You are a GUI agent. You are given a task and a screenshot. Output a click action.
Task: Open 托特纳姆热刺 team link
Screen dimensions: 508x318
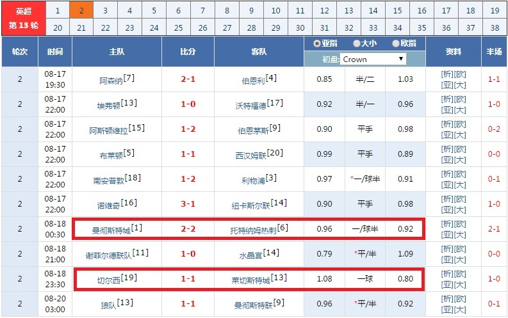point(253,230)
